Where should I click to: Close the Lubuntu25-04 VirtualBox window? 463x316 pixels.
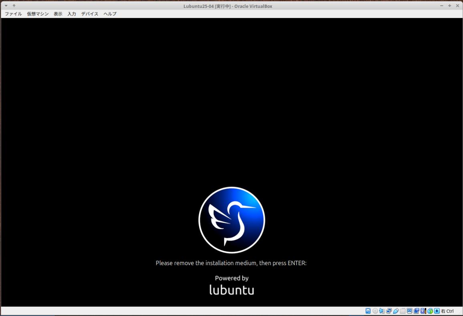(x=457, y=6)
